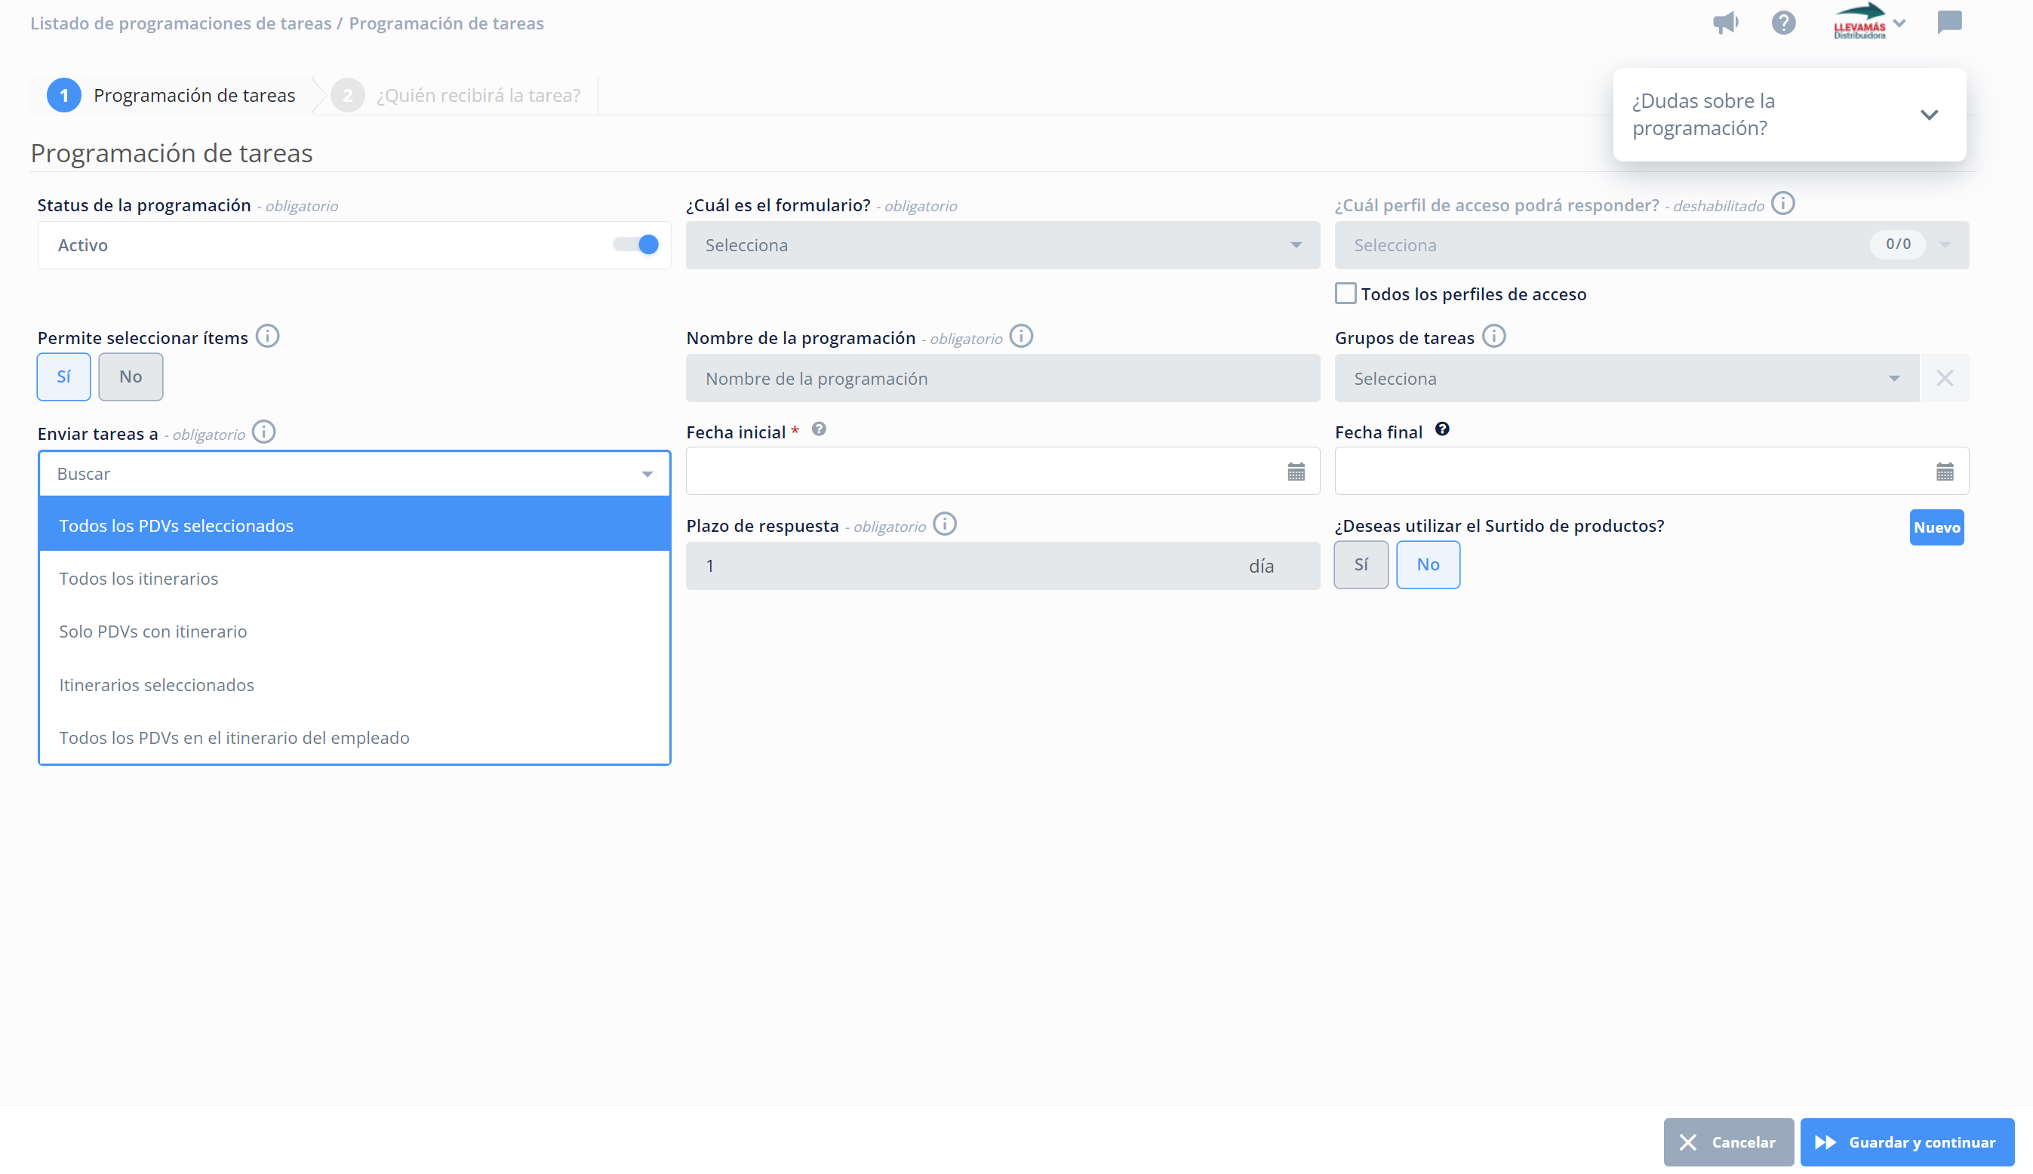Toggle the Activo status switch
The width and height of the screenshot is (2033, 1174).
636,244
